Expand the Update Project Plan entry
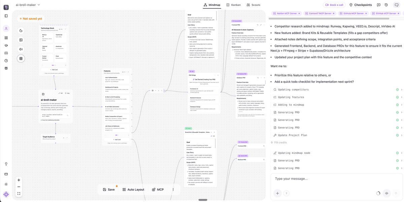 click(x=401, y=135)
